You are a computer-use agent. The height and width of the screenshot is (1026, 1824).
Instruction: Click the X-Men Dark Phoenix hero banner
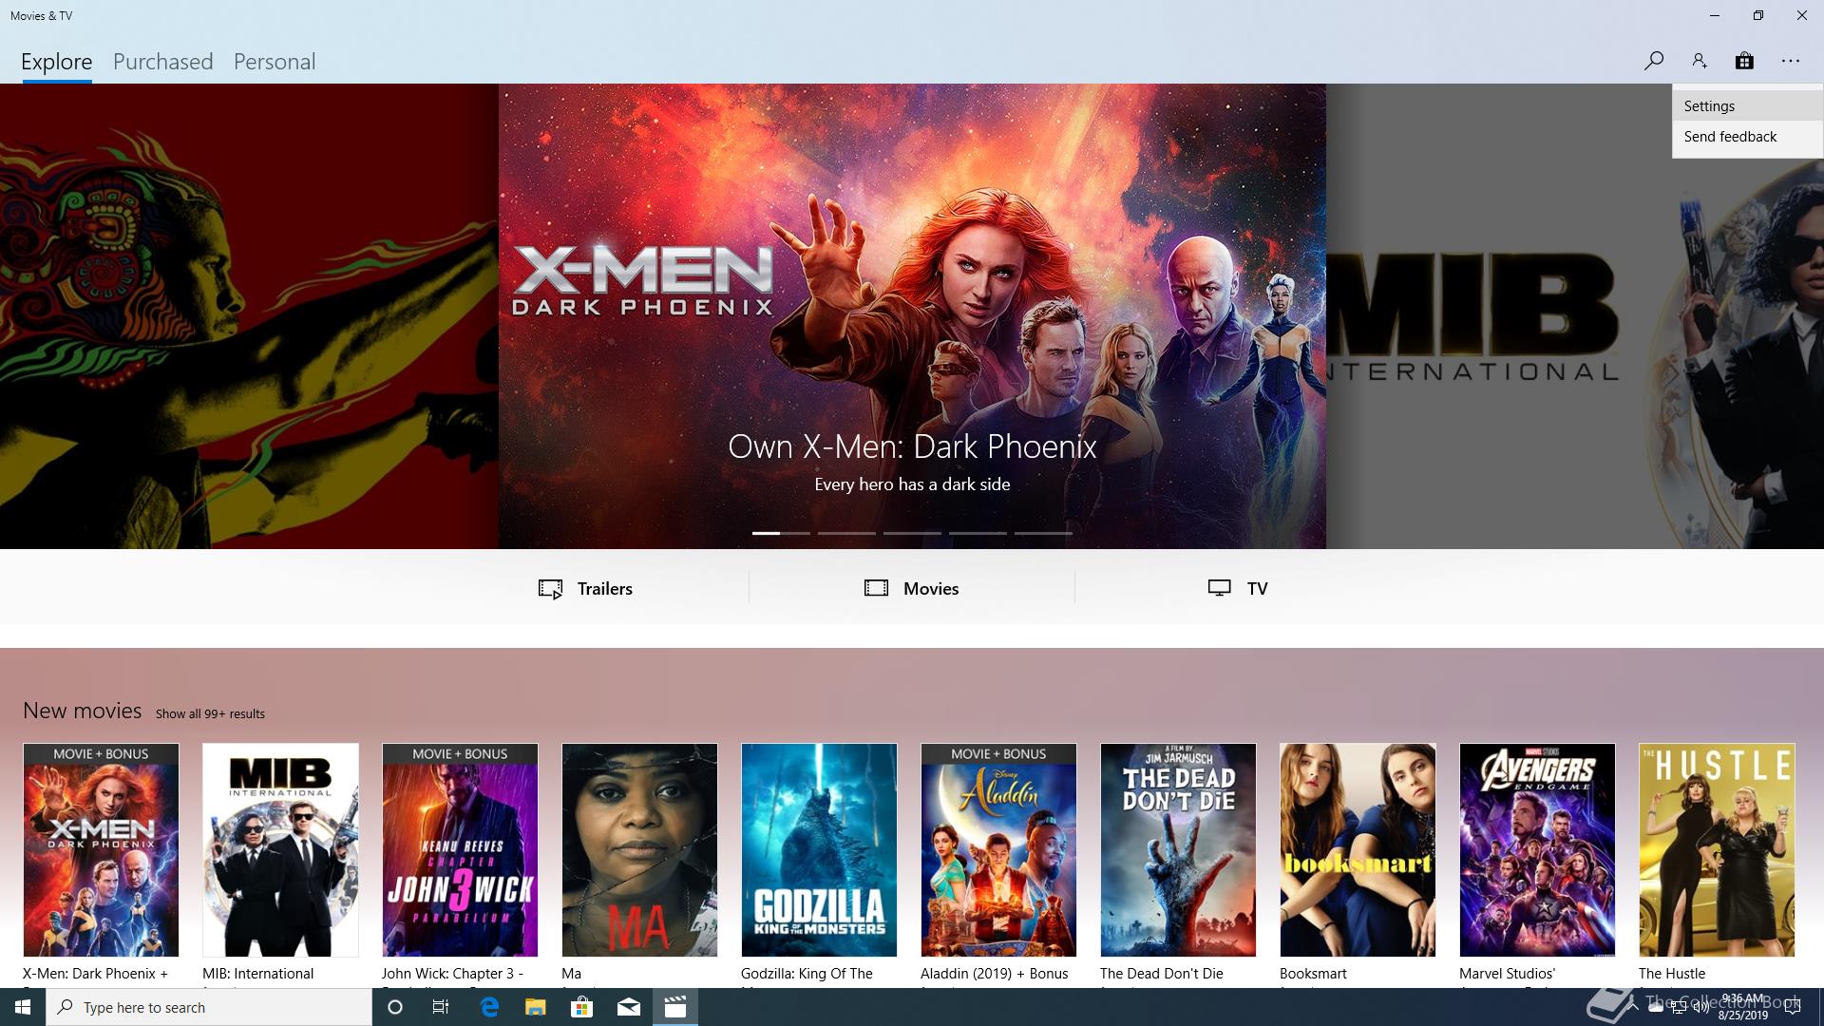point(912,315)
